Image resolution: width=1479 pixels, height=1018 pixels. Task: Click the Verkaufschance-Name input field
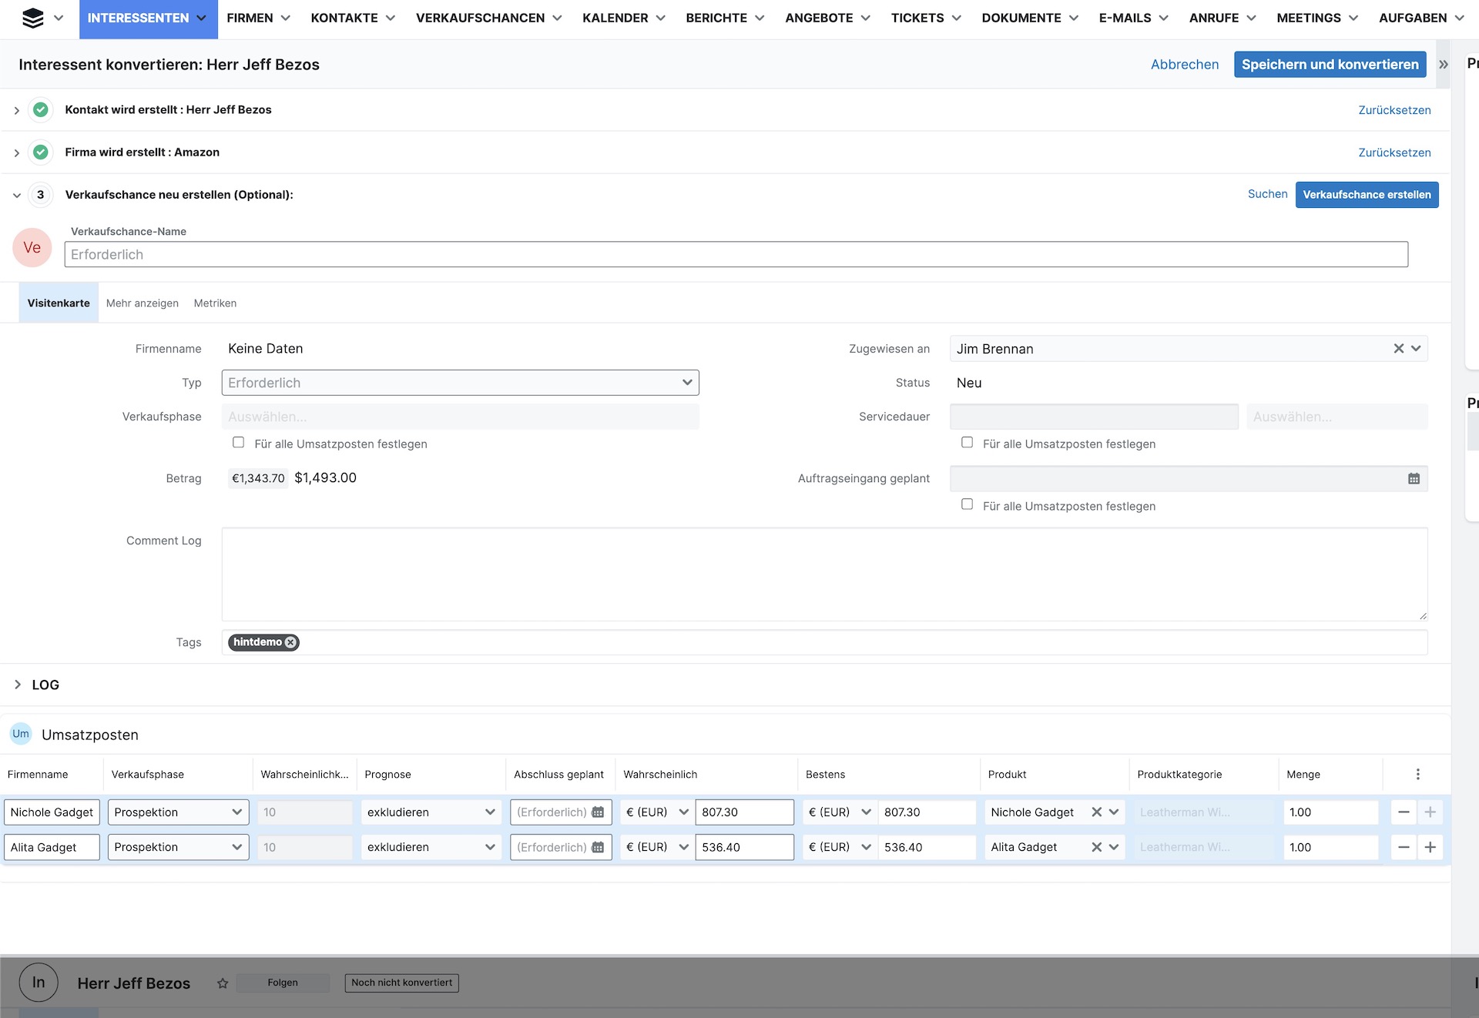(x=736, y=255)
